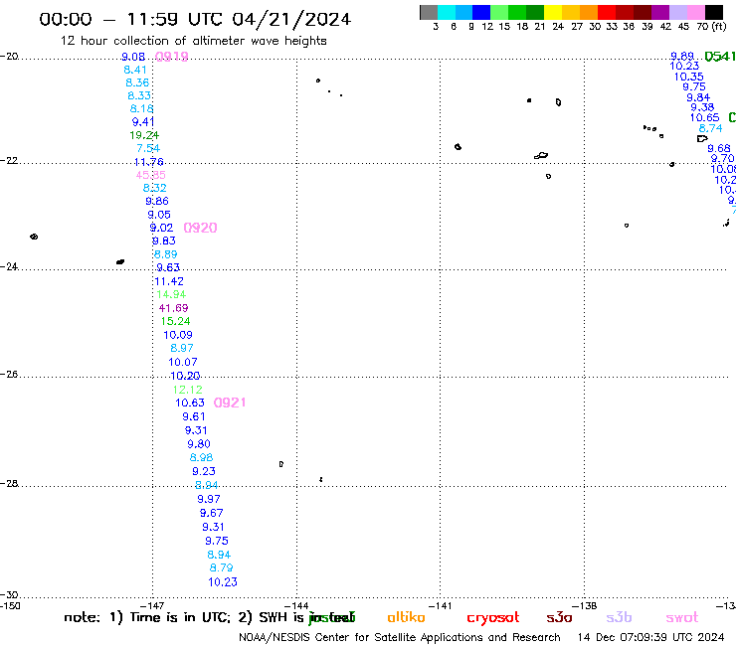The height and width of the screenshot is (646, 736).
Task: Click the NOAA/NESDIS credit line
Action: pyautogui.click(x=400, y=638)
